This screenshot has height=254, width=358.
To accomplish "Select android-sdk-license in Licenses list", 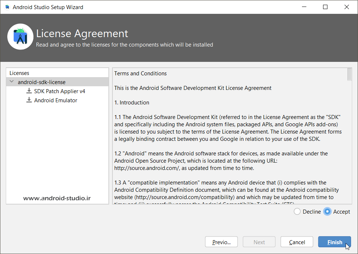I will click(x=41, y=82).
